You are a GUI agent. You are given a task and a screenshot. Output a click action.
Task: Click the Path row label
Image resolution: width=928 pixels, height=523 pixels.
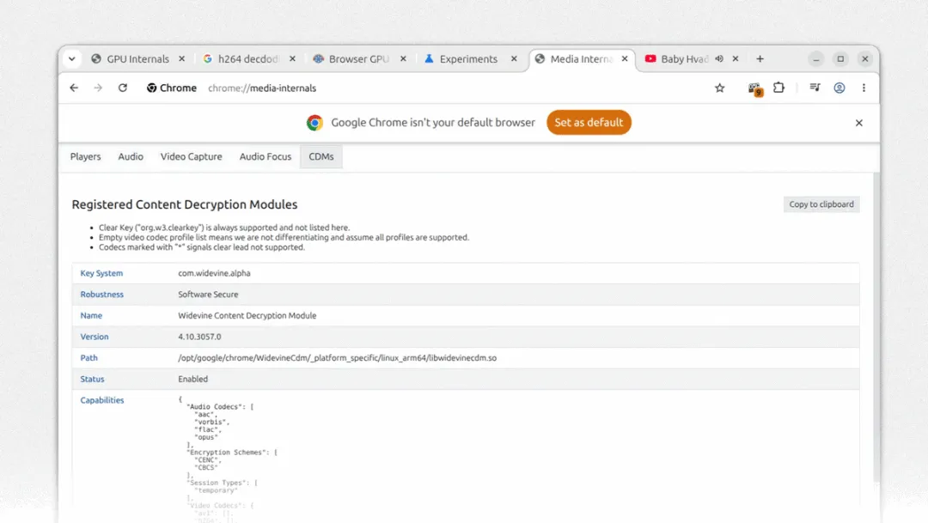pos(89,358)
